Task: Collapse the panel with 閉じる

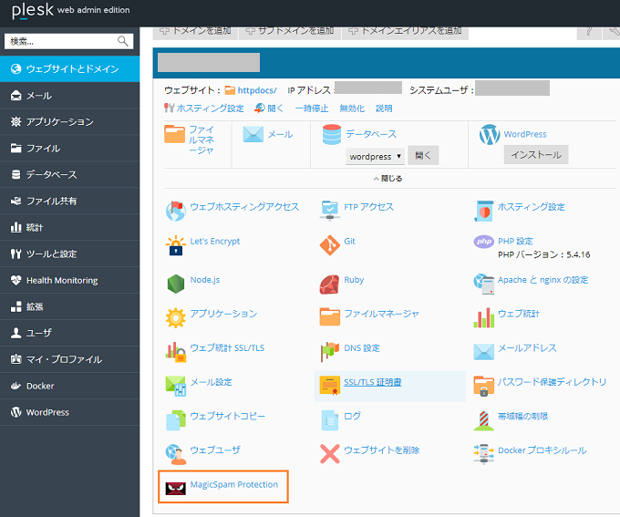Action: [387, 179]
